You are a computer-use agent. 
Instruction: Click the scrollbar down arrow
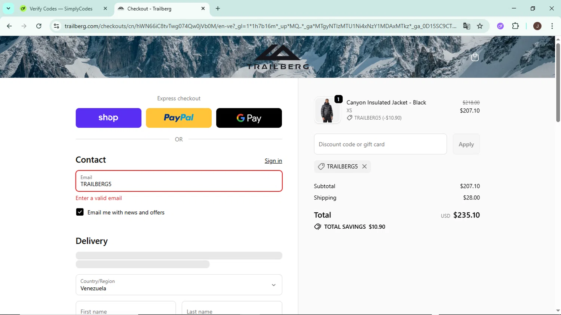[558, 311]
